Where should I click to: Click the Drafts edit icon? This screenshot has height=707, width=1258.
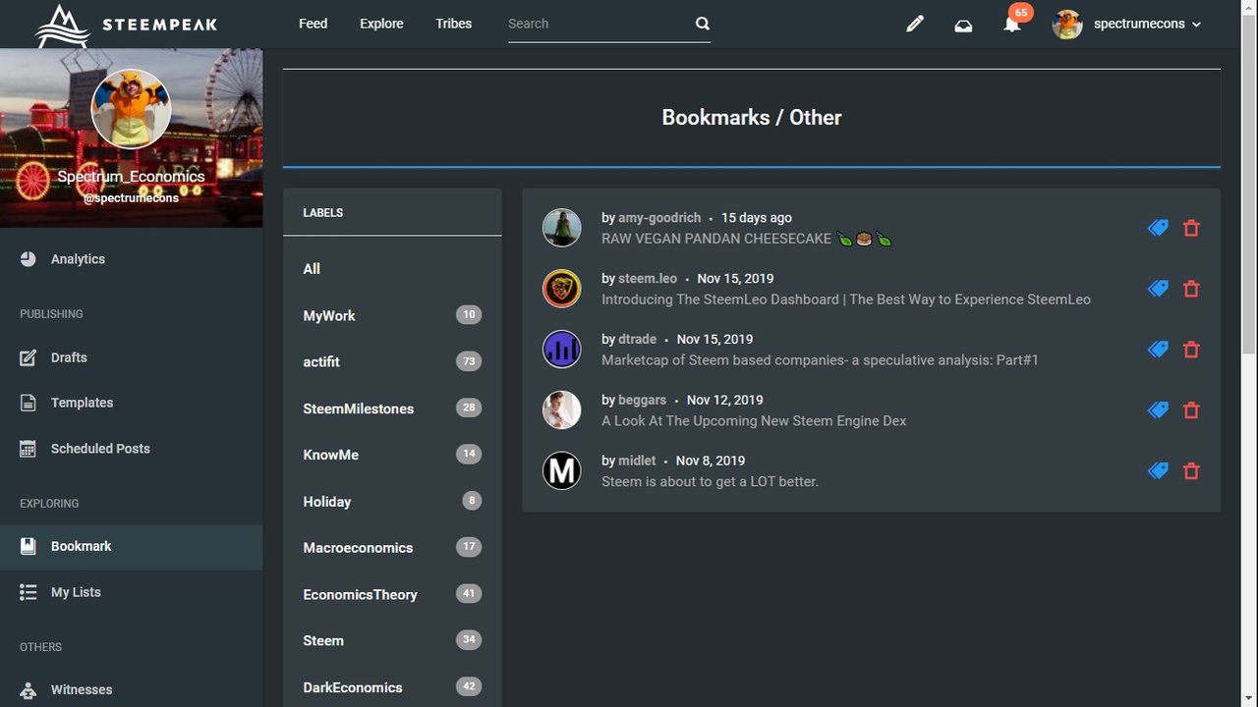pyautogui.click(x=29, y=357)
